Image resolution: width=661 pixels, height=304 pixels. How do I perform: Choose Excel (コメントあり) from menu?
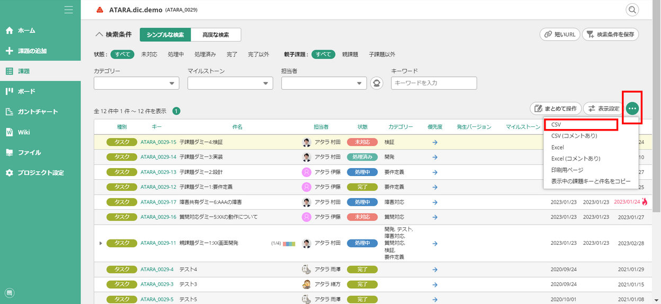coord(576,159)
